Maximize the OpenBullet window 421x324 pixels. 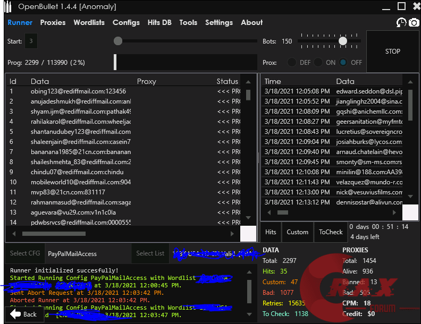(x=401, y=6)
